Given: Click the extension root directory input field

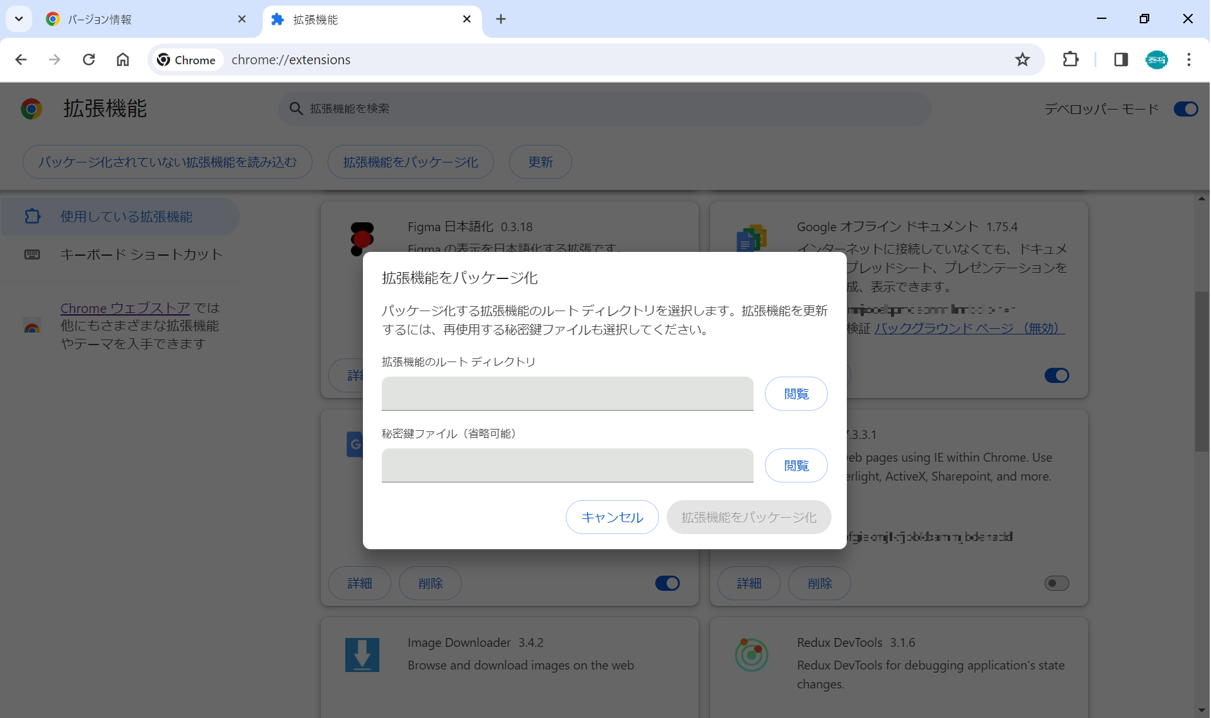Looking at the screenshot, I should tap(566, 394).
